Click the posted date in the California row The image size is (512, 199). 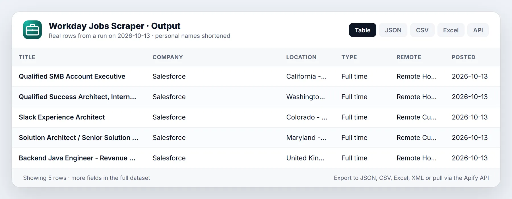point(470,77)
